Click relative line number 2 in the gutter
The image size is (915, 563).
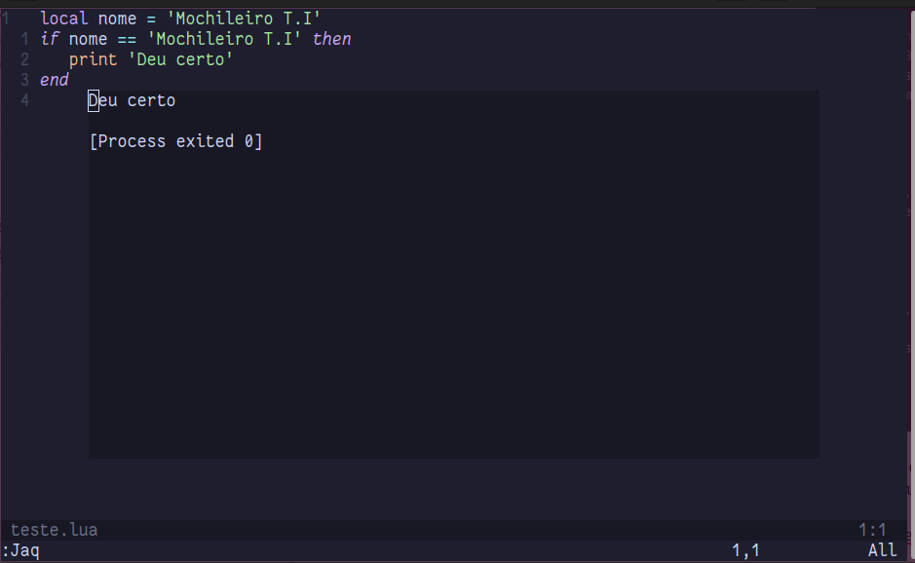click(24, 59)
